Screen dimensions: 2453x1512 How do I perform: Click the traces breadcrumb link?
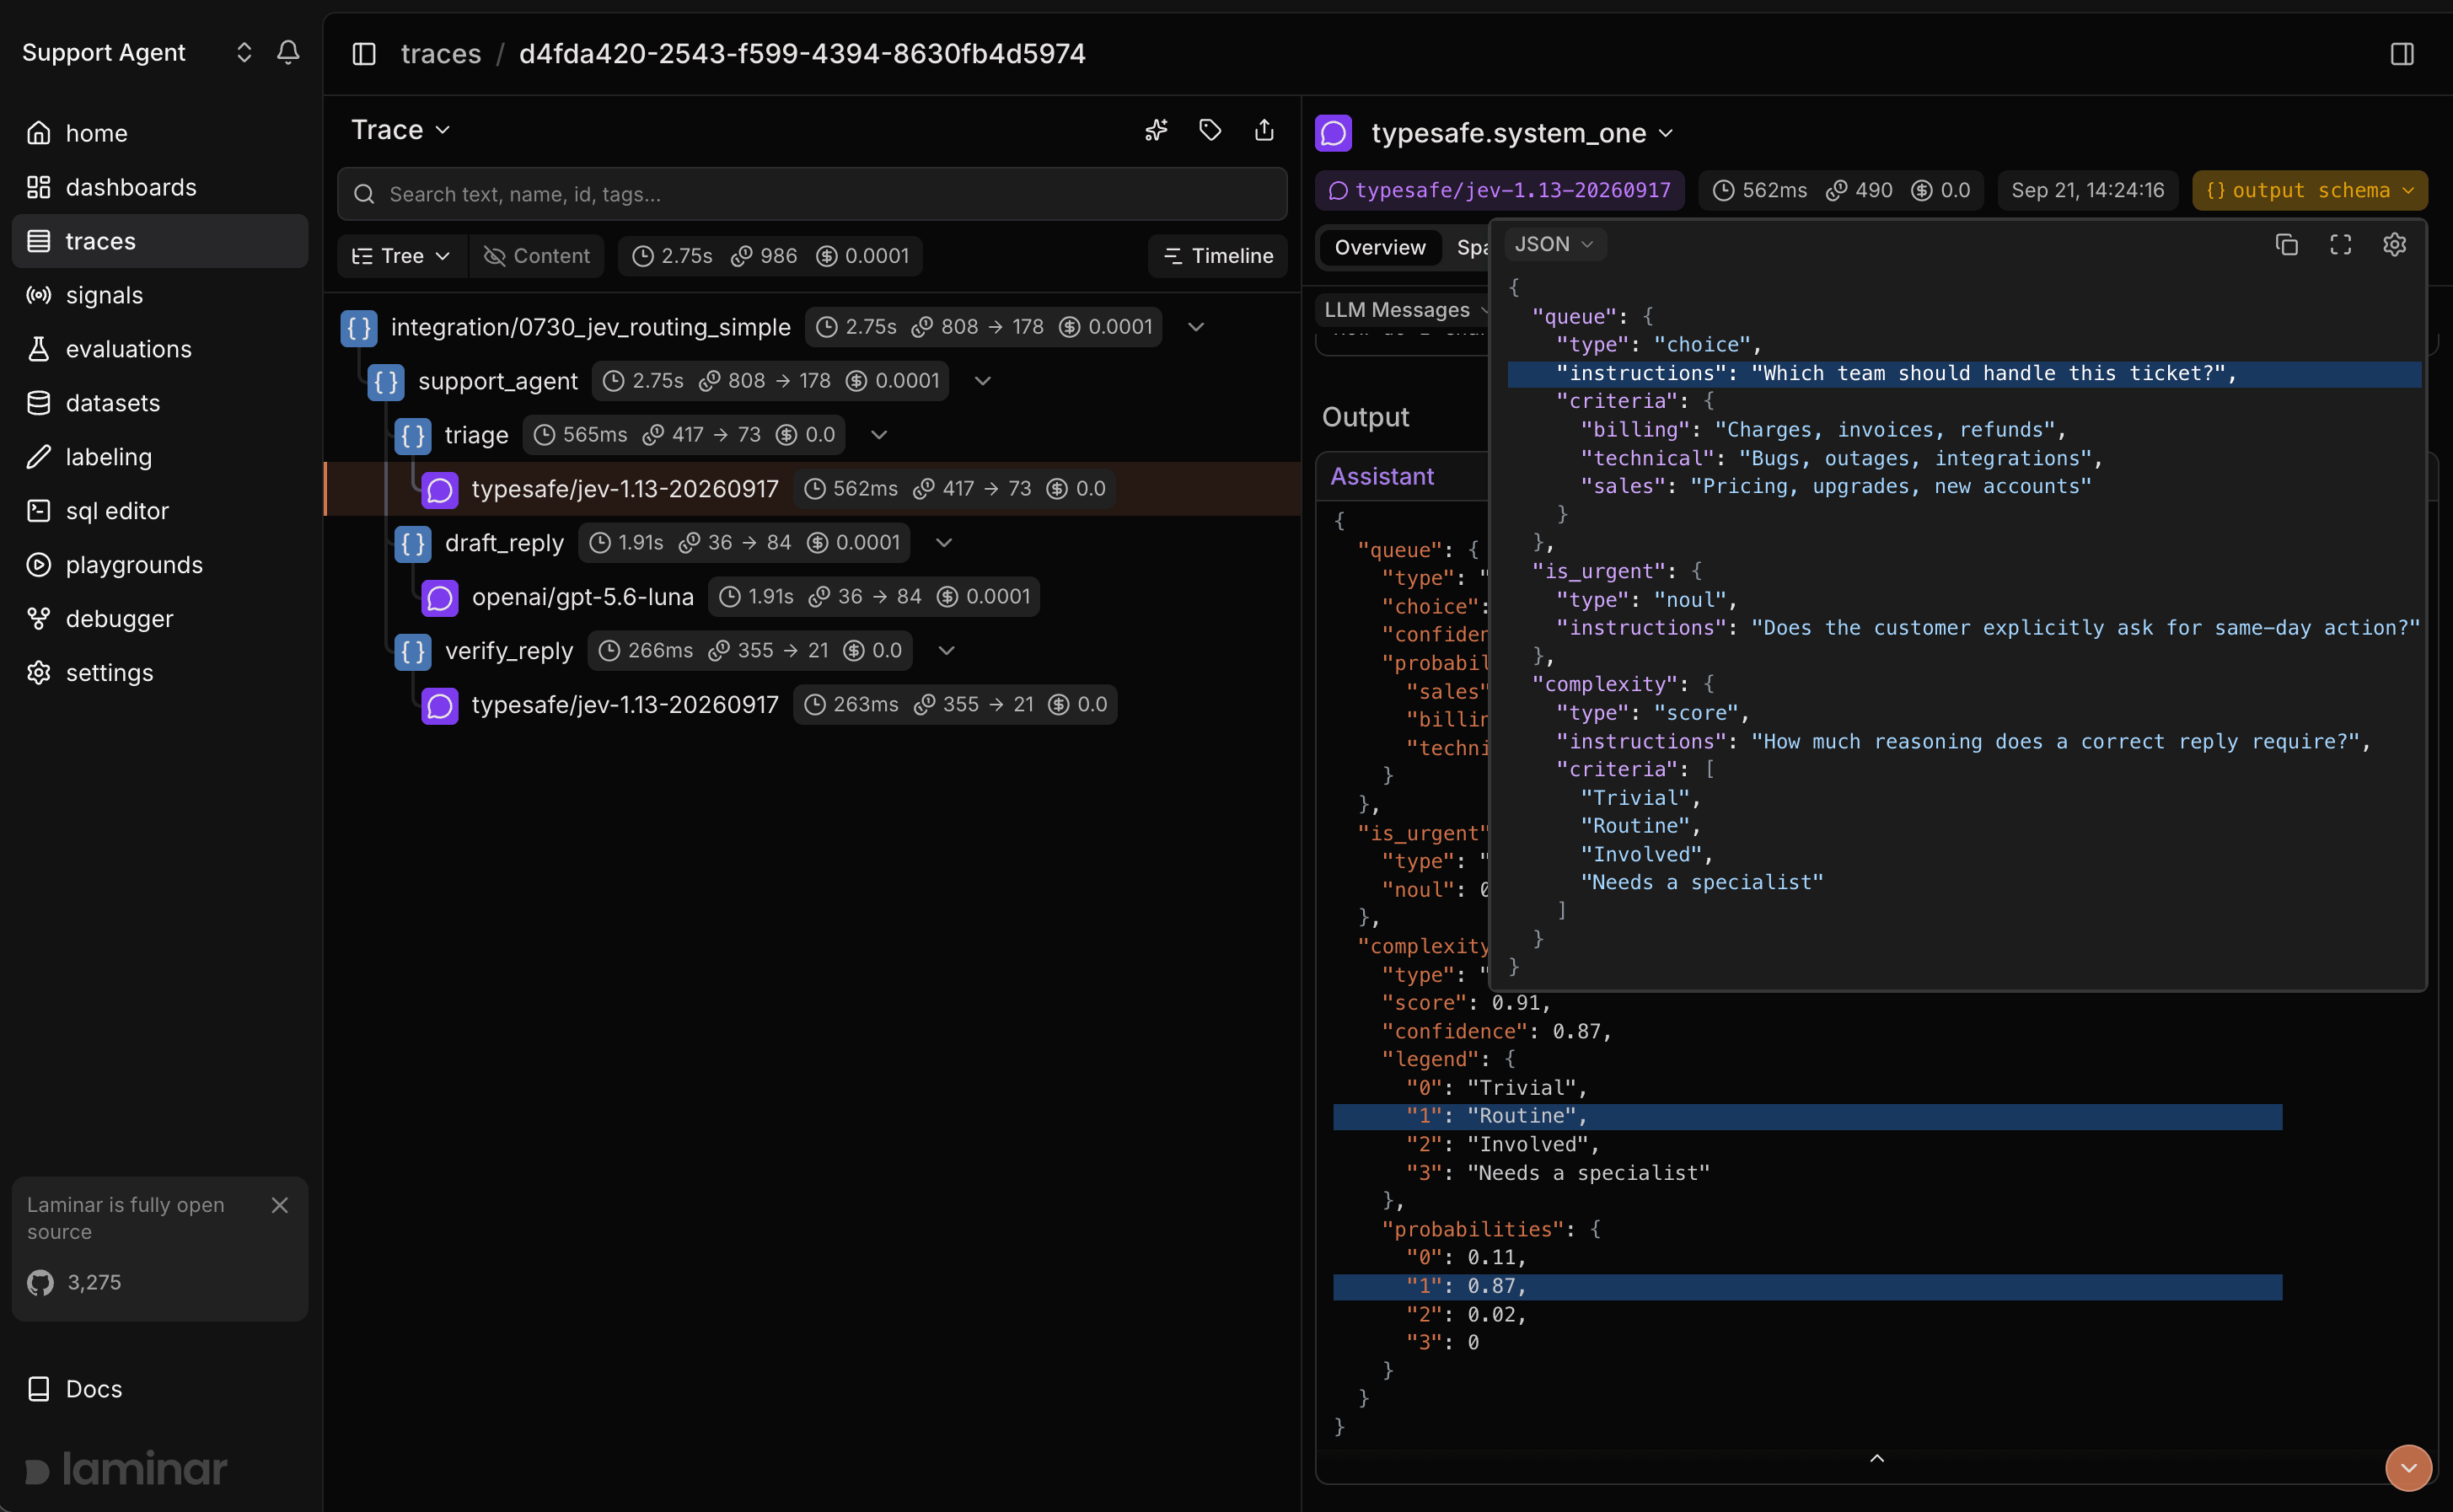pos(441,54)
